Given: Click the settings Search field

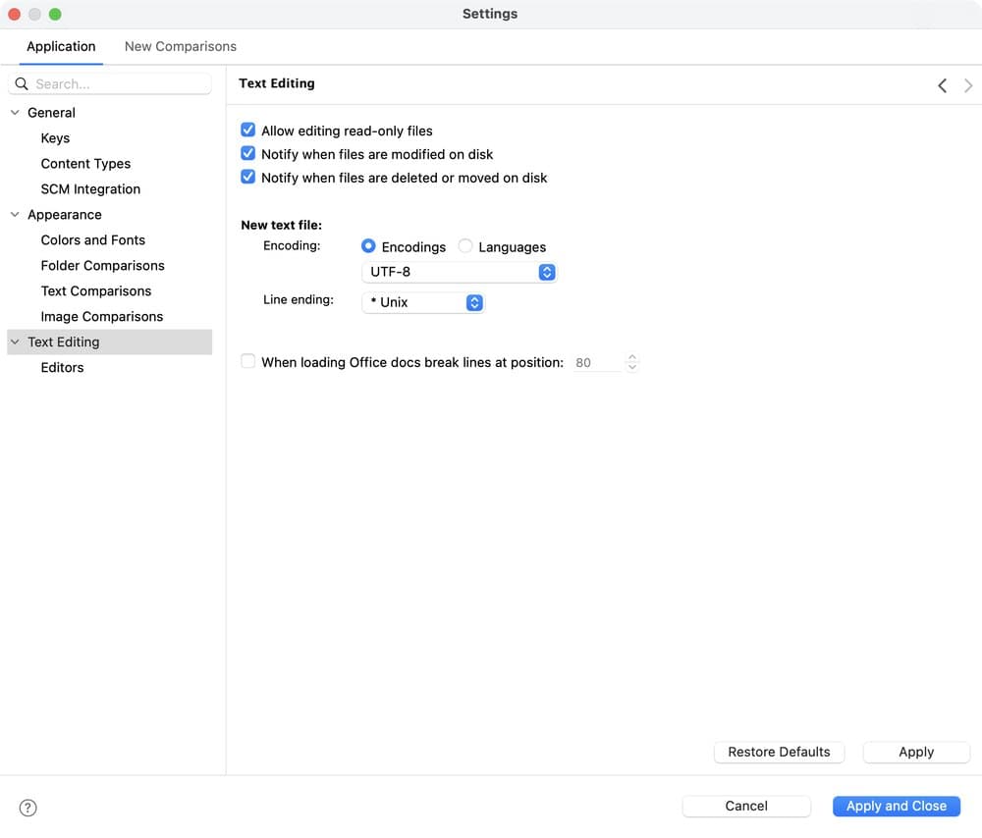Looking at the screenshot, I should pyautogui.click(x=110, y=83).
